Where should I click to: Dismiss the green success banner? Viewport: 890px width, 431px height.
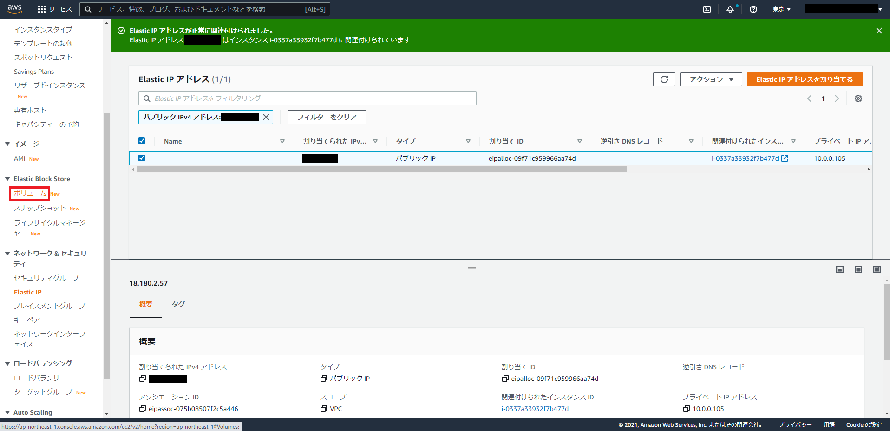[x=879, y=31]
